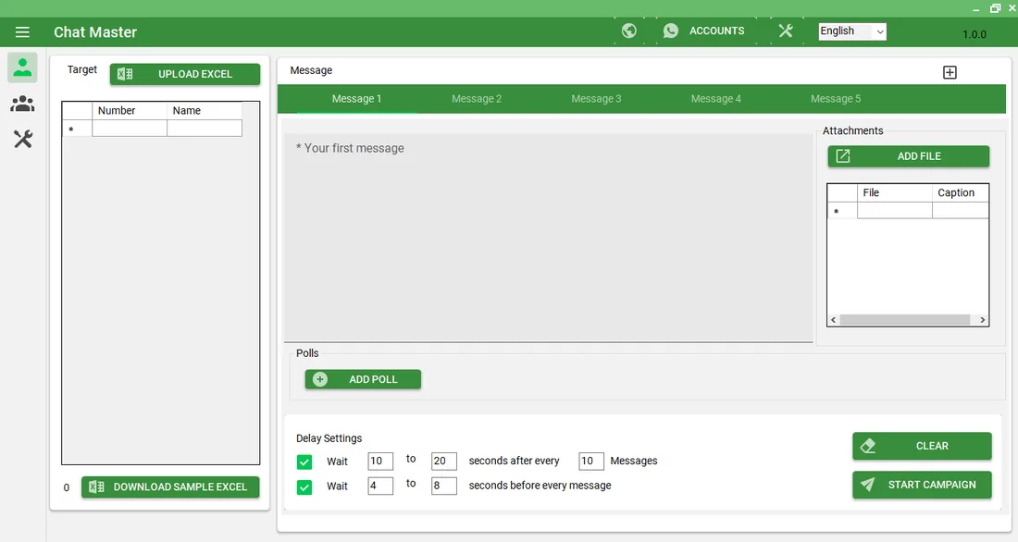1018x542 pixels.
Task: Select the new row marker in target table
Action: click(x=77, y=129)
